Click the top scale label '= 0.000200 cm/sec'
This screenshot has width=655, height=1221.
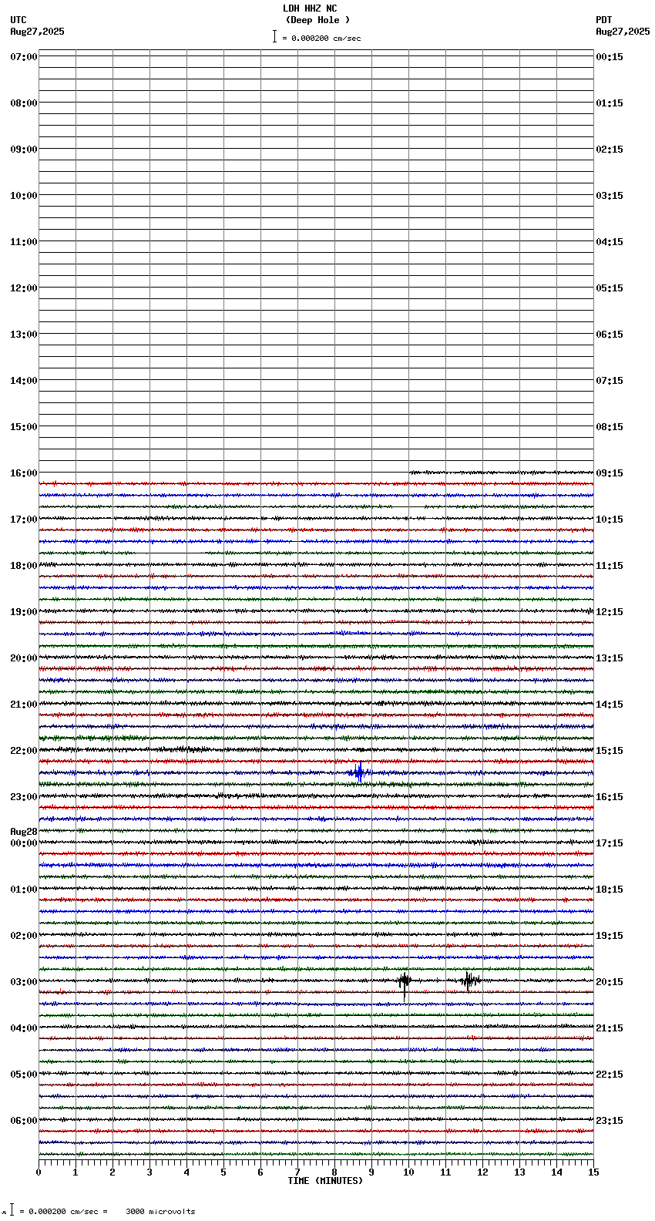click(x=321, y=38)
